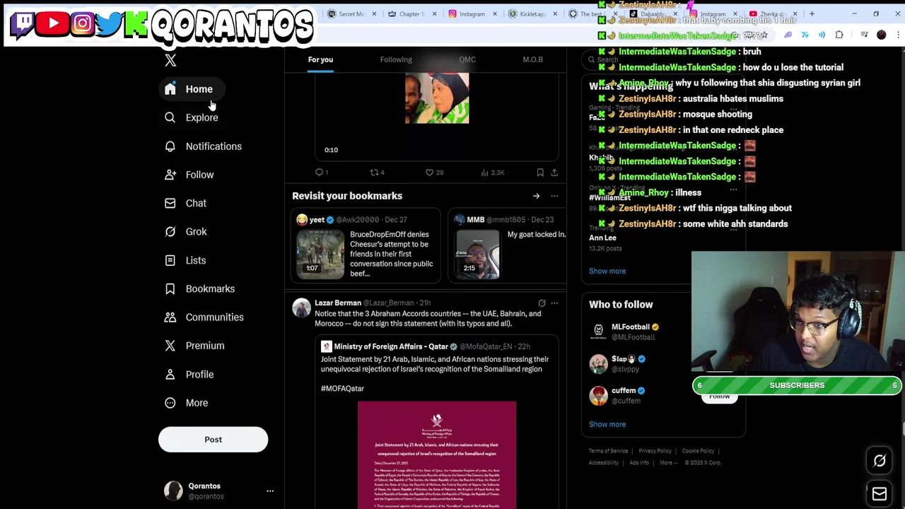905x509 pixels.
Task: Click Ministry of Foreign Affairs - Qatar name
Action: coord(391,346)
